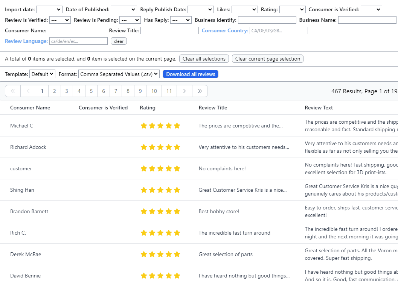The image size is (398, 282).
Task: Click star rating in Derek McRae row
Action: [x=160, y=255]
